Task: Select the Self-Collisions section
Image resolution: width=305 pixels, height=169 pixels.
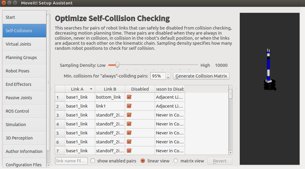Action: point(24,31)
